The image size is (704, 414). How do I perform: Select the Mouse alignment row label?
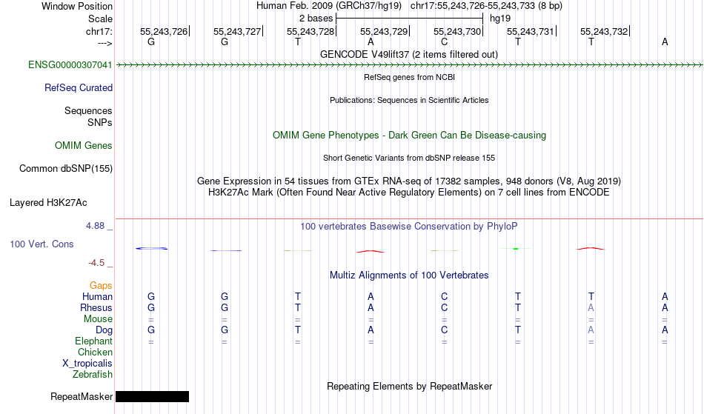point(98,319)
